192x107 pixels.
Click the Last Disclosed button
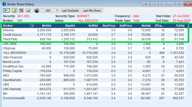click(x=70, y=11)
